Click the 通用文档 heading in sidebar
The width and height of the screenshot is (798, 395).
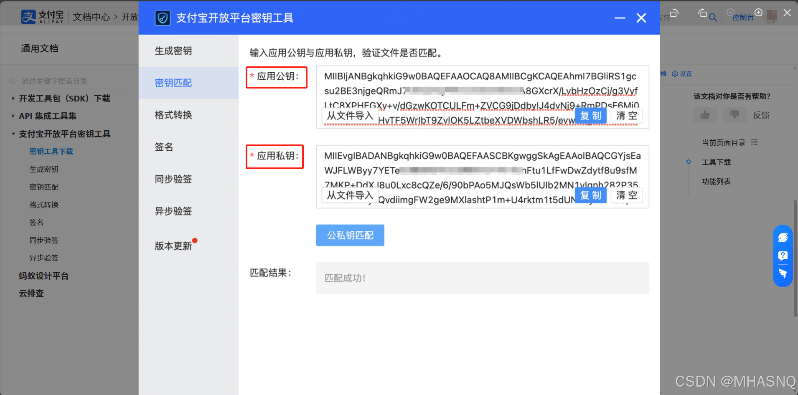tap(40, 48)
